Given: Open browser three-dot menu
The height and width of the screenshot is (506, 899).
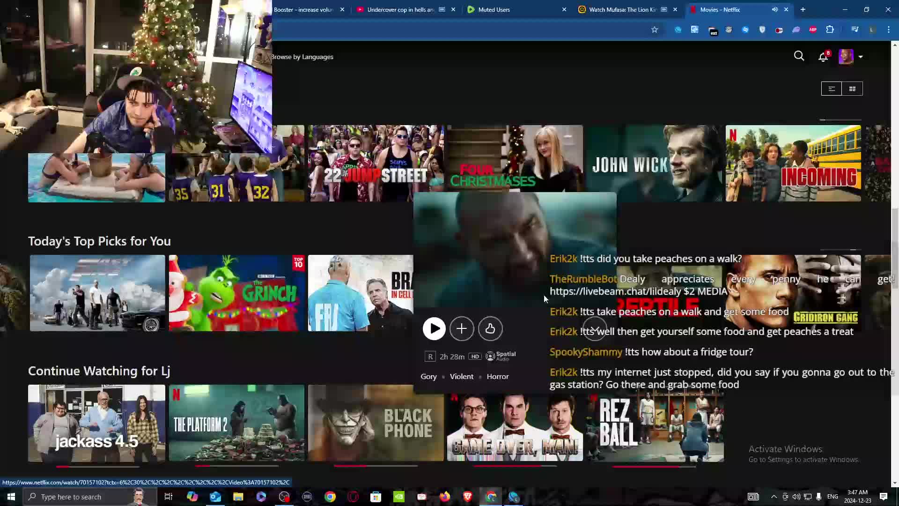Looking at the screenshot, I should click(889, 30).
